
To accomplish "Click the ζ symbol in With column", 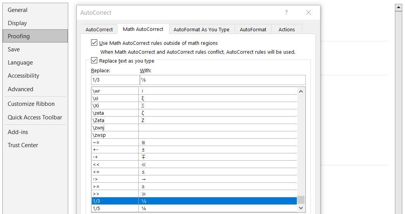I will (x=143, y=113).
